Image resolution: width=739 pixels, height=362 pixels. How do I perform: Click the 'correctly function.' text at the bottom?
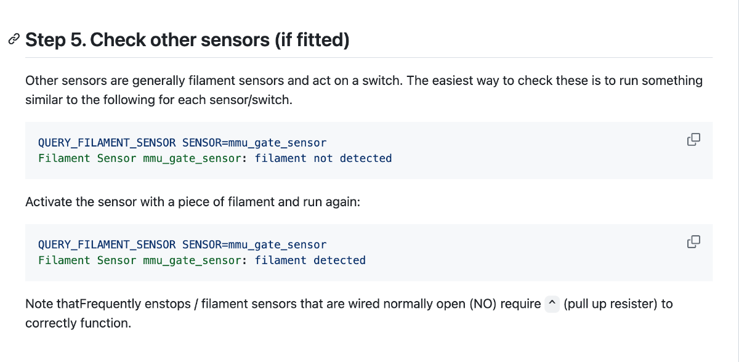click(78, 323)
